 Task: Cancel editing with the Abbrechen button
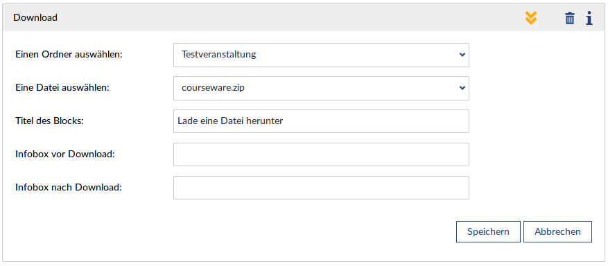(557, 231)
